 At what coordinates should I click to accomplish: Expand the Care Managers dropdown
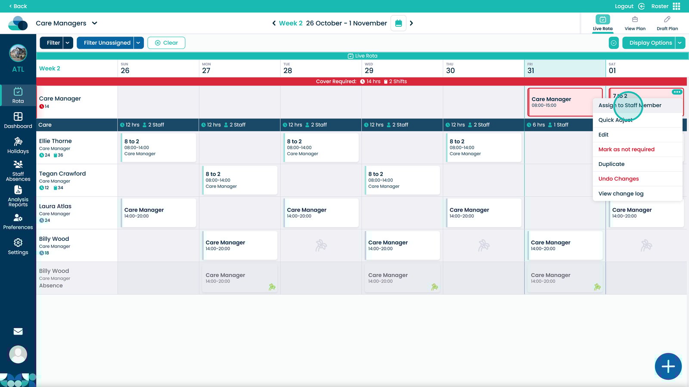pyautogui.click(x=95, y=23)
